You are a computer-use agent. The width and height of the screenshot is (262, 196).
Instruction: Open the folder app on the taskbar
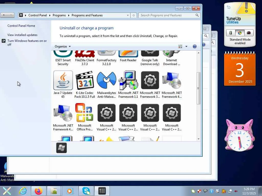pyautogui.click(x=54, y=191)
